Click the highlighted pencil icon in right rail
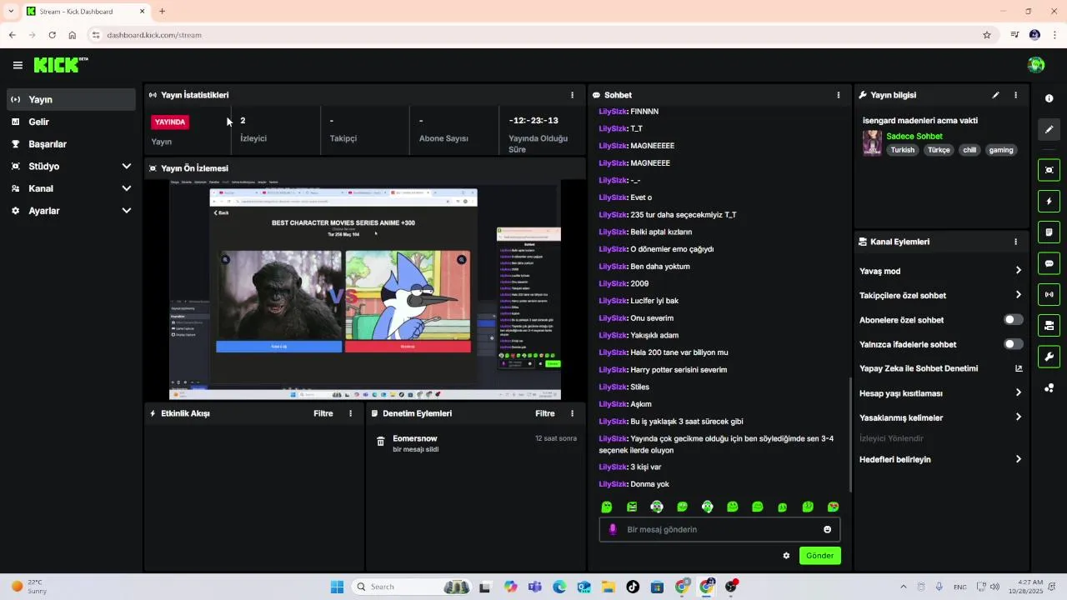This screenshot has height=600, width=1067. point(1049,129)
